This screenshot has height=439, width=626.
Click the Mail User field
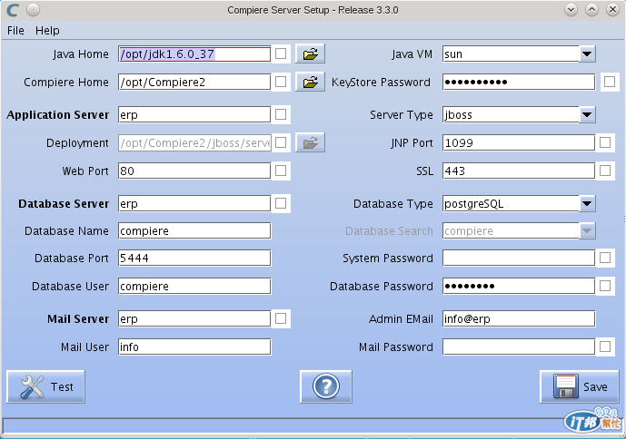194,346
